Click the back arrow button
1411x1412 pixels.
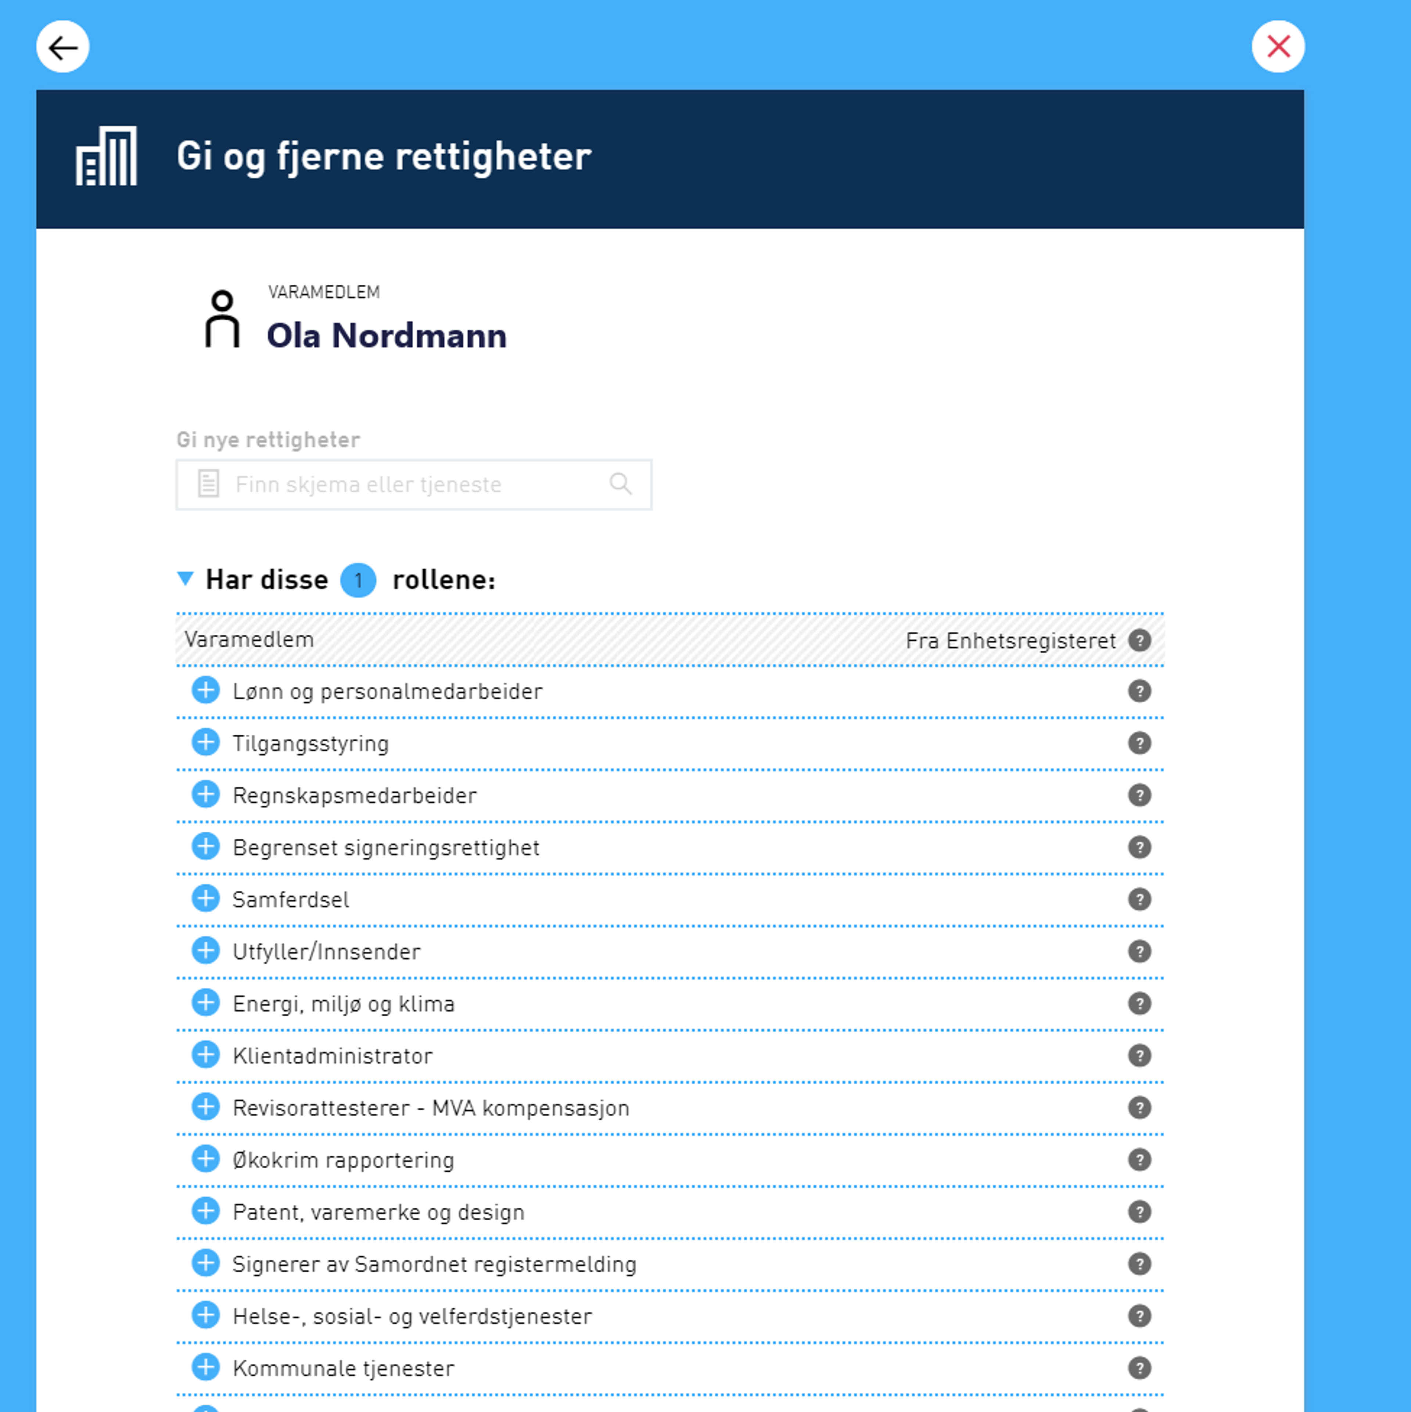[x=63, y=47]
